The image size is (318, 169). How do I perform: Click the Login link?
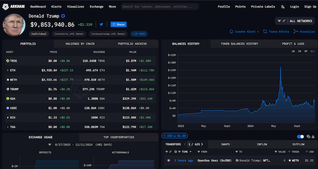point(294,7)
